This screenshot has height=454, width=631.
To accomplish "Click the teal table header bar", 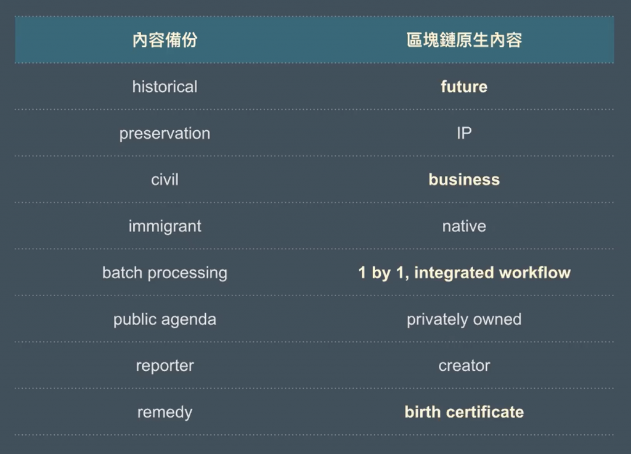I will click(x=314, y=40).
